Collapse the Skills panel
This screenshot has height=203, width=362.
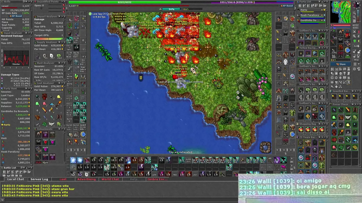(x=29, y=2)
